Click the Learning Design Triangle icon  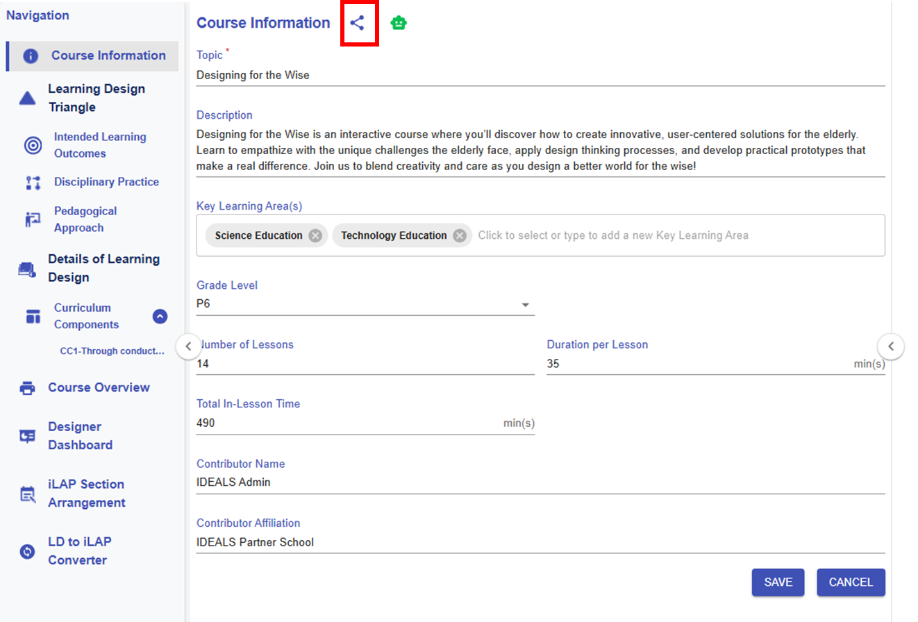coord(27,99)
